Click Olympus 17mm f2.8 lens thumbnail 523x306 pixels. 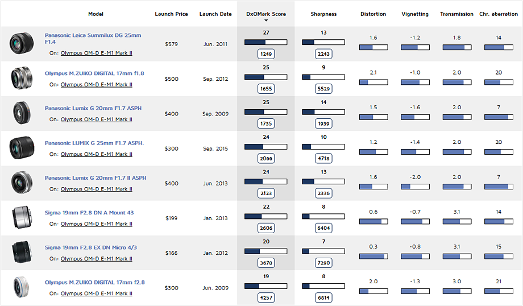click(22, 287)
